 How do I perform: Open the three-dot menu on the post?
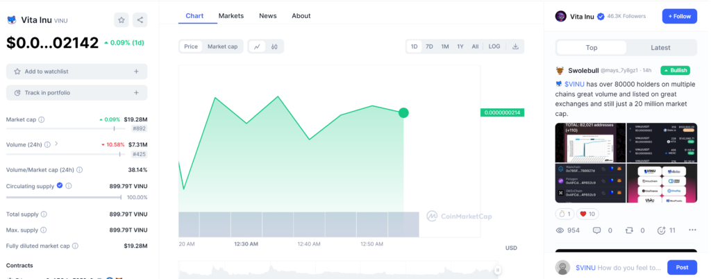coord(692,230)
